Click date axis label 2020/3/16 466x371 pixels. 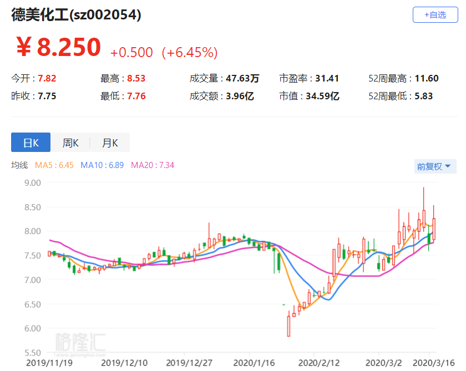434,363
